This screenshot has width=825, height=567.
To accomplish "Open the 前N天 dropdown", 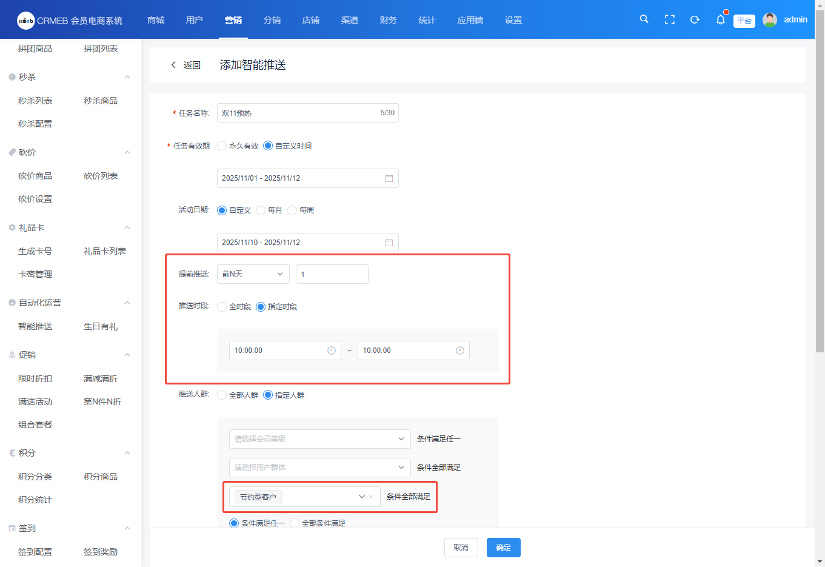I will coord(253,274).
